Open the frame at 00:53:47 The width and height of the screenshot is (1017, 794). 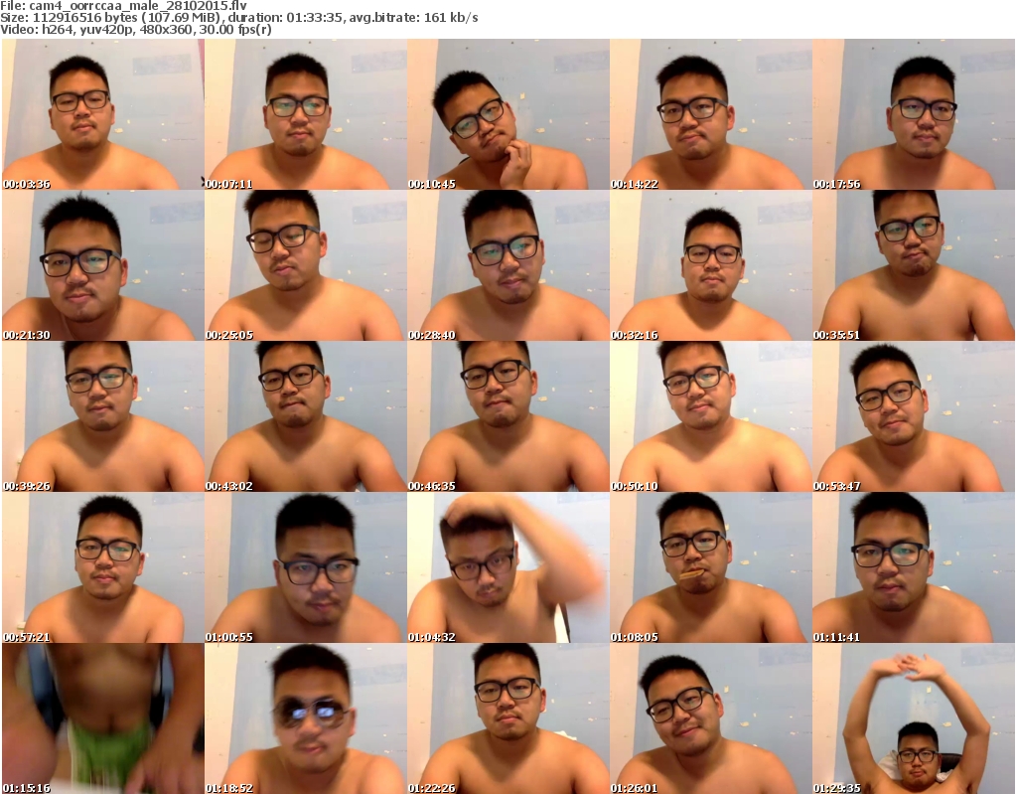[x=914, y=416]
